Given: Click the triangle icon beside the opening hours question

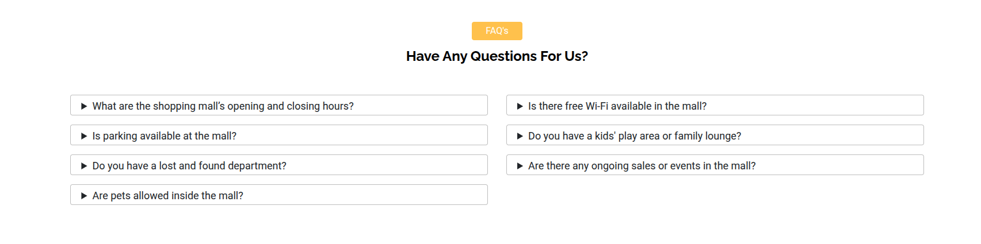Looking at the screenshot, I should [x=84, y=106].
